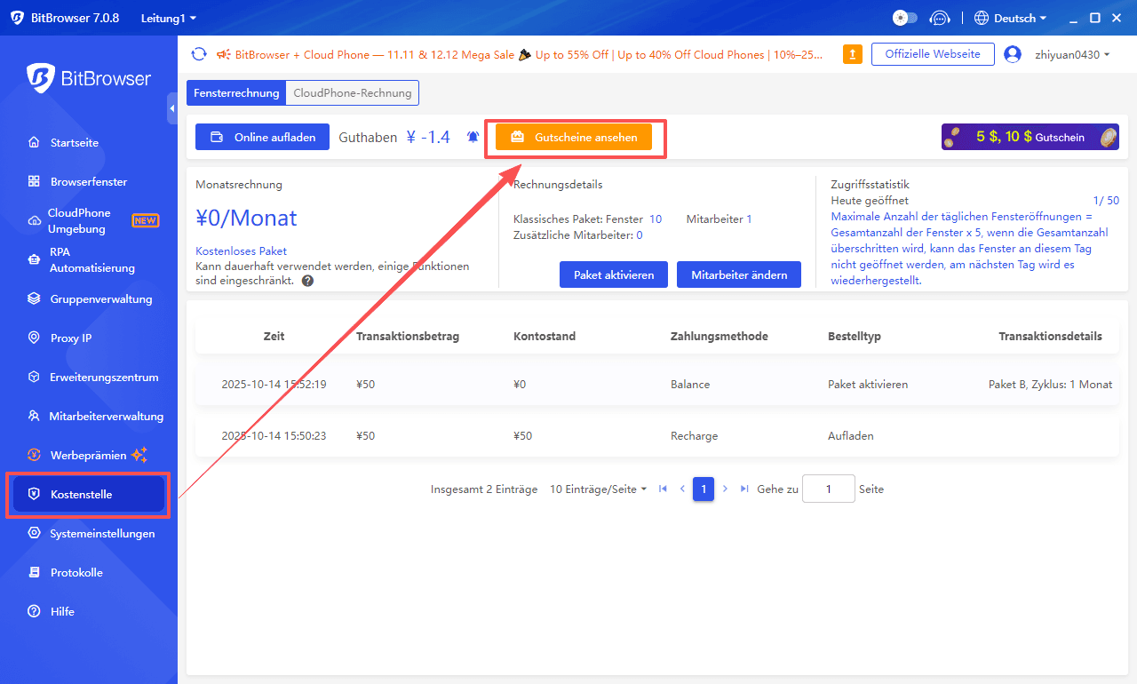
Task: Click the 1/ 50 opened today counter
Action: 1106,201
